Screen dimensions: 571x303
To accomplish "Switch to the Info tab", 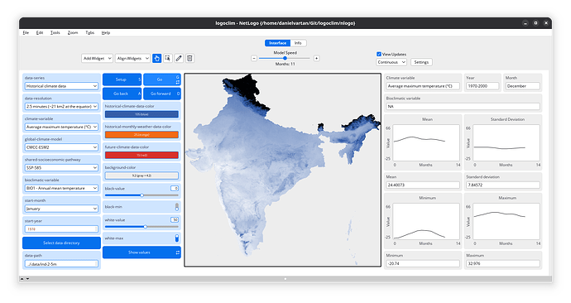I will 298,43.
